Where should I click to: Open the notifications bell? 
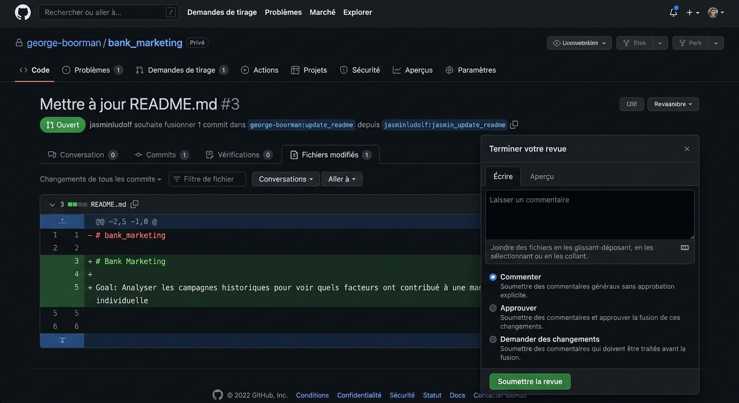673,12
